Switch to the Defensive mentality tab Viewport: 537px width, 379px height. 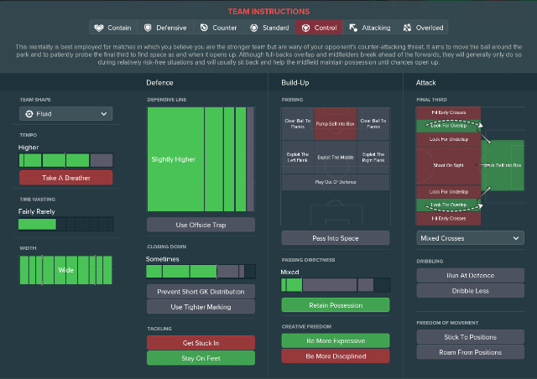pyautogui.click(x=165, y=28)
